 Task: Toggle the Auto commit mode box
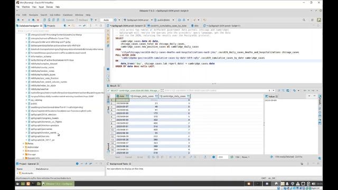106,20
